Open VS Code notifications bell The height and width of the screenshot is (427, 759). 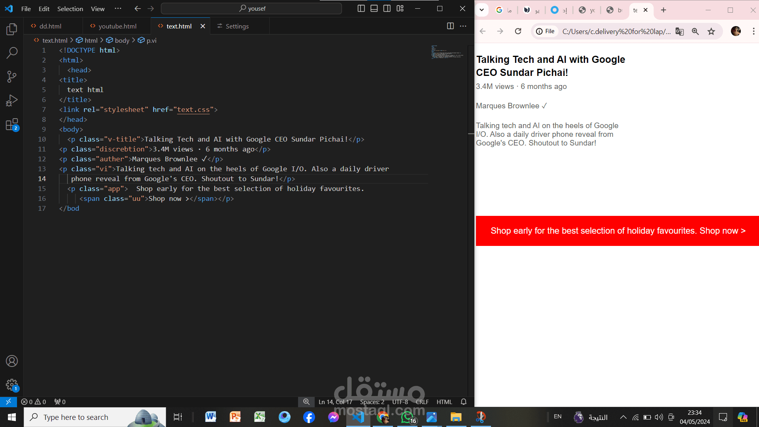[x=464, y=402]
